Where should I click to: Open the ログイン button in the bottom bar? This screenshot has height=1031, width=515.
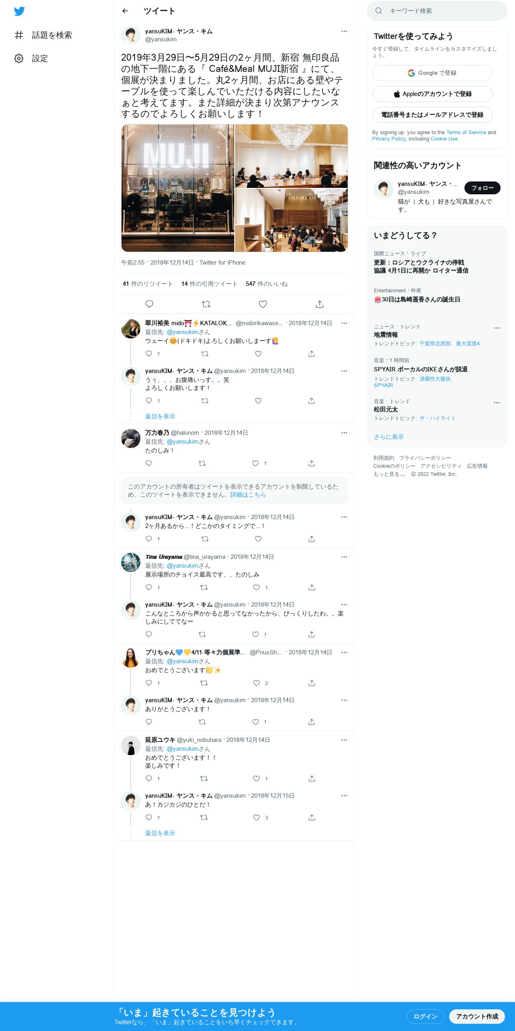(425, 1016)
